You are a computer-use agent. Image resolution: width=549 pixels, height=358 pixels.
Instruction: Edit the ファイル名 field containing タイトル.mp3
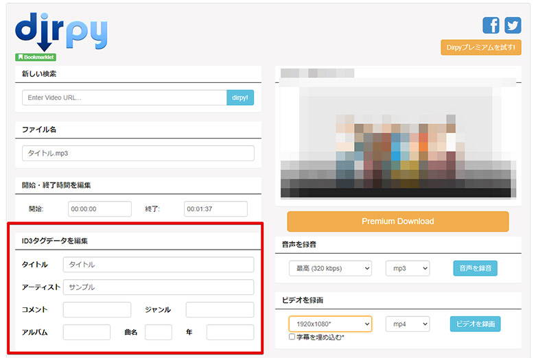138,153
